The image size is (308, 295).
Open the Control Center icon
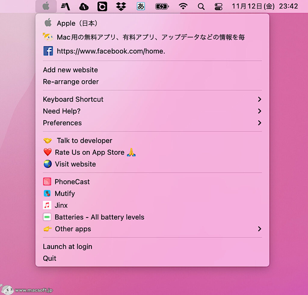pyautogui.click(x=218, y=7)
